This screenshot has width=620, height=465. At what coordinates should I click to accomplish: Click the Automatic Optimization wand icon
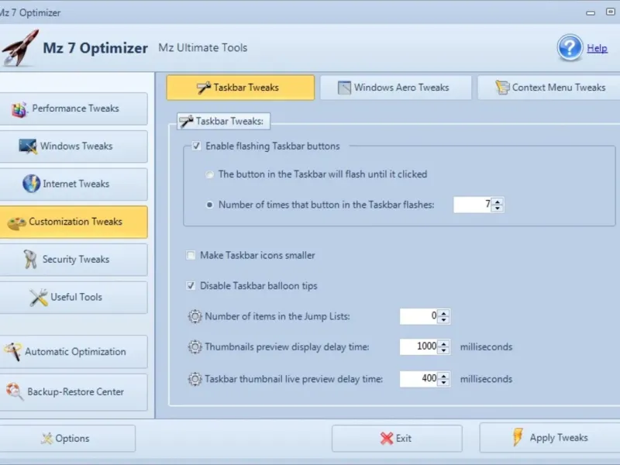[12, 352]
